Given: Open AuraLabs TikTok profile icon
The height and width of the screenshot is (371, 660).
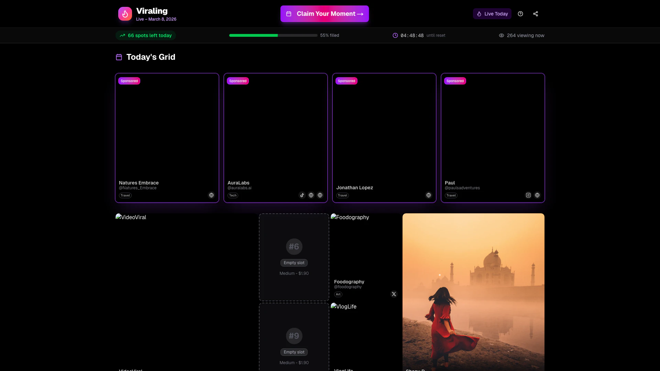Looking at the screenshot, I should pyautogui.click(x=302, y=195).
